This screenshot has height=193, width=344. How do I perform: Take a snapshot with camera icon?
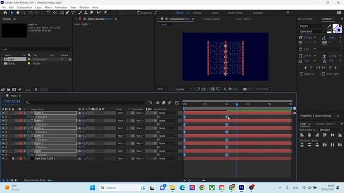click(245, 89)
